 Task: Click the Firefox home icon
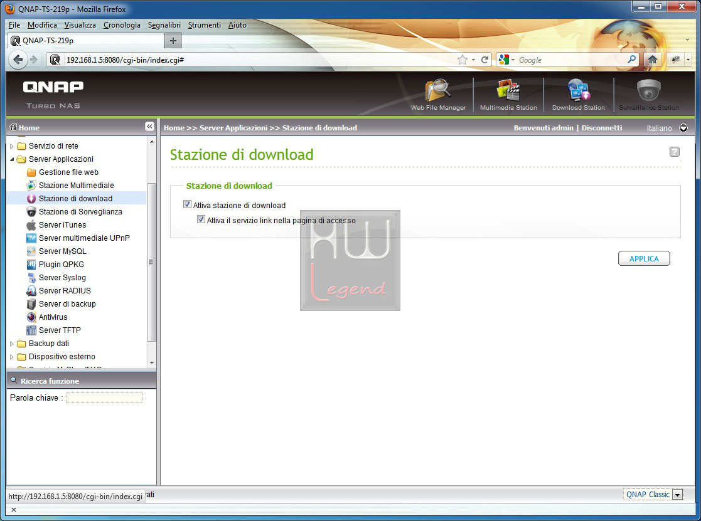[x=652, y=60]
